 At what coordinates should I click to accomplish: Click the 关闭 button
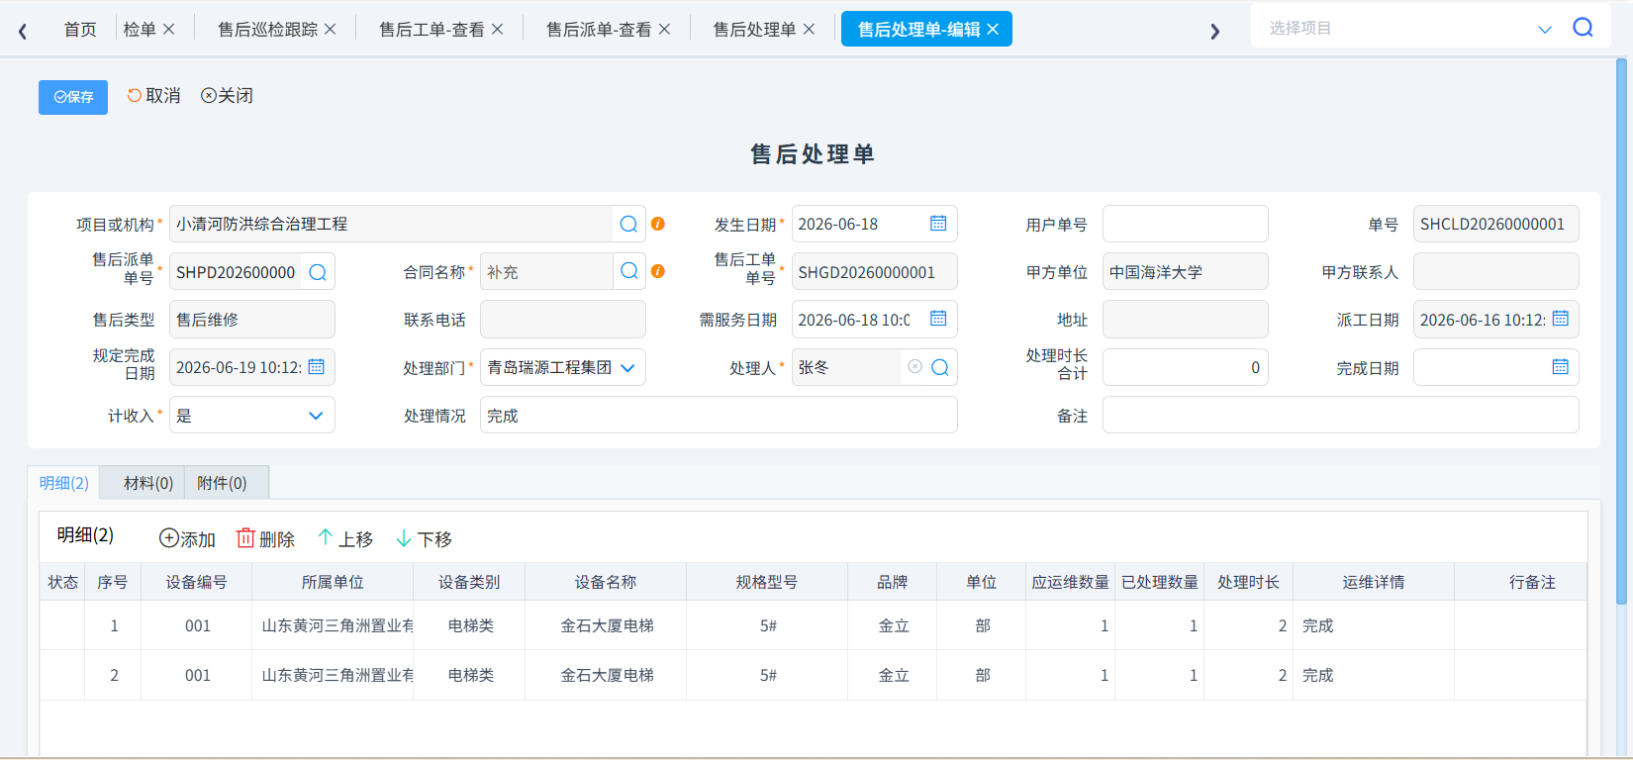[228, 96]
